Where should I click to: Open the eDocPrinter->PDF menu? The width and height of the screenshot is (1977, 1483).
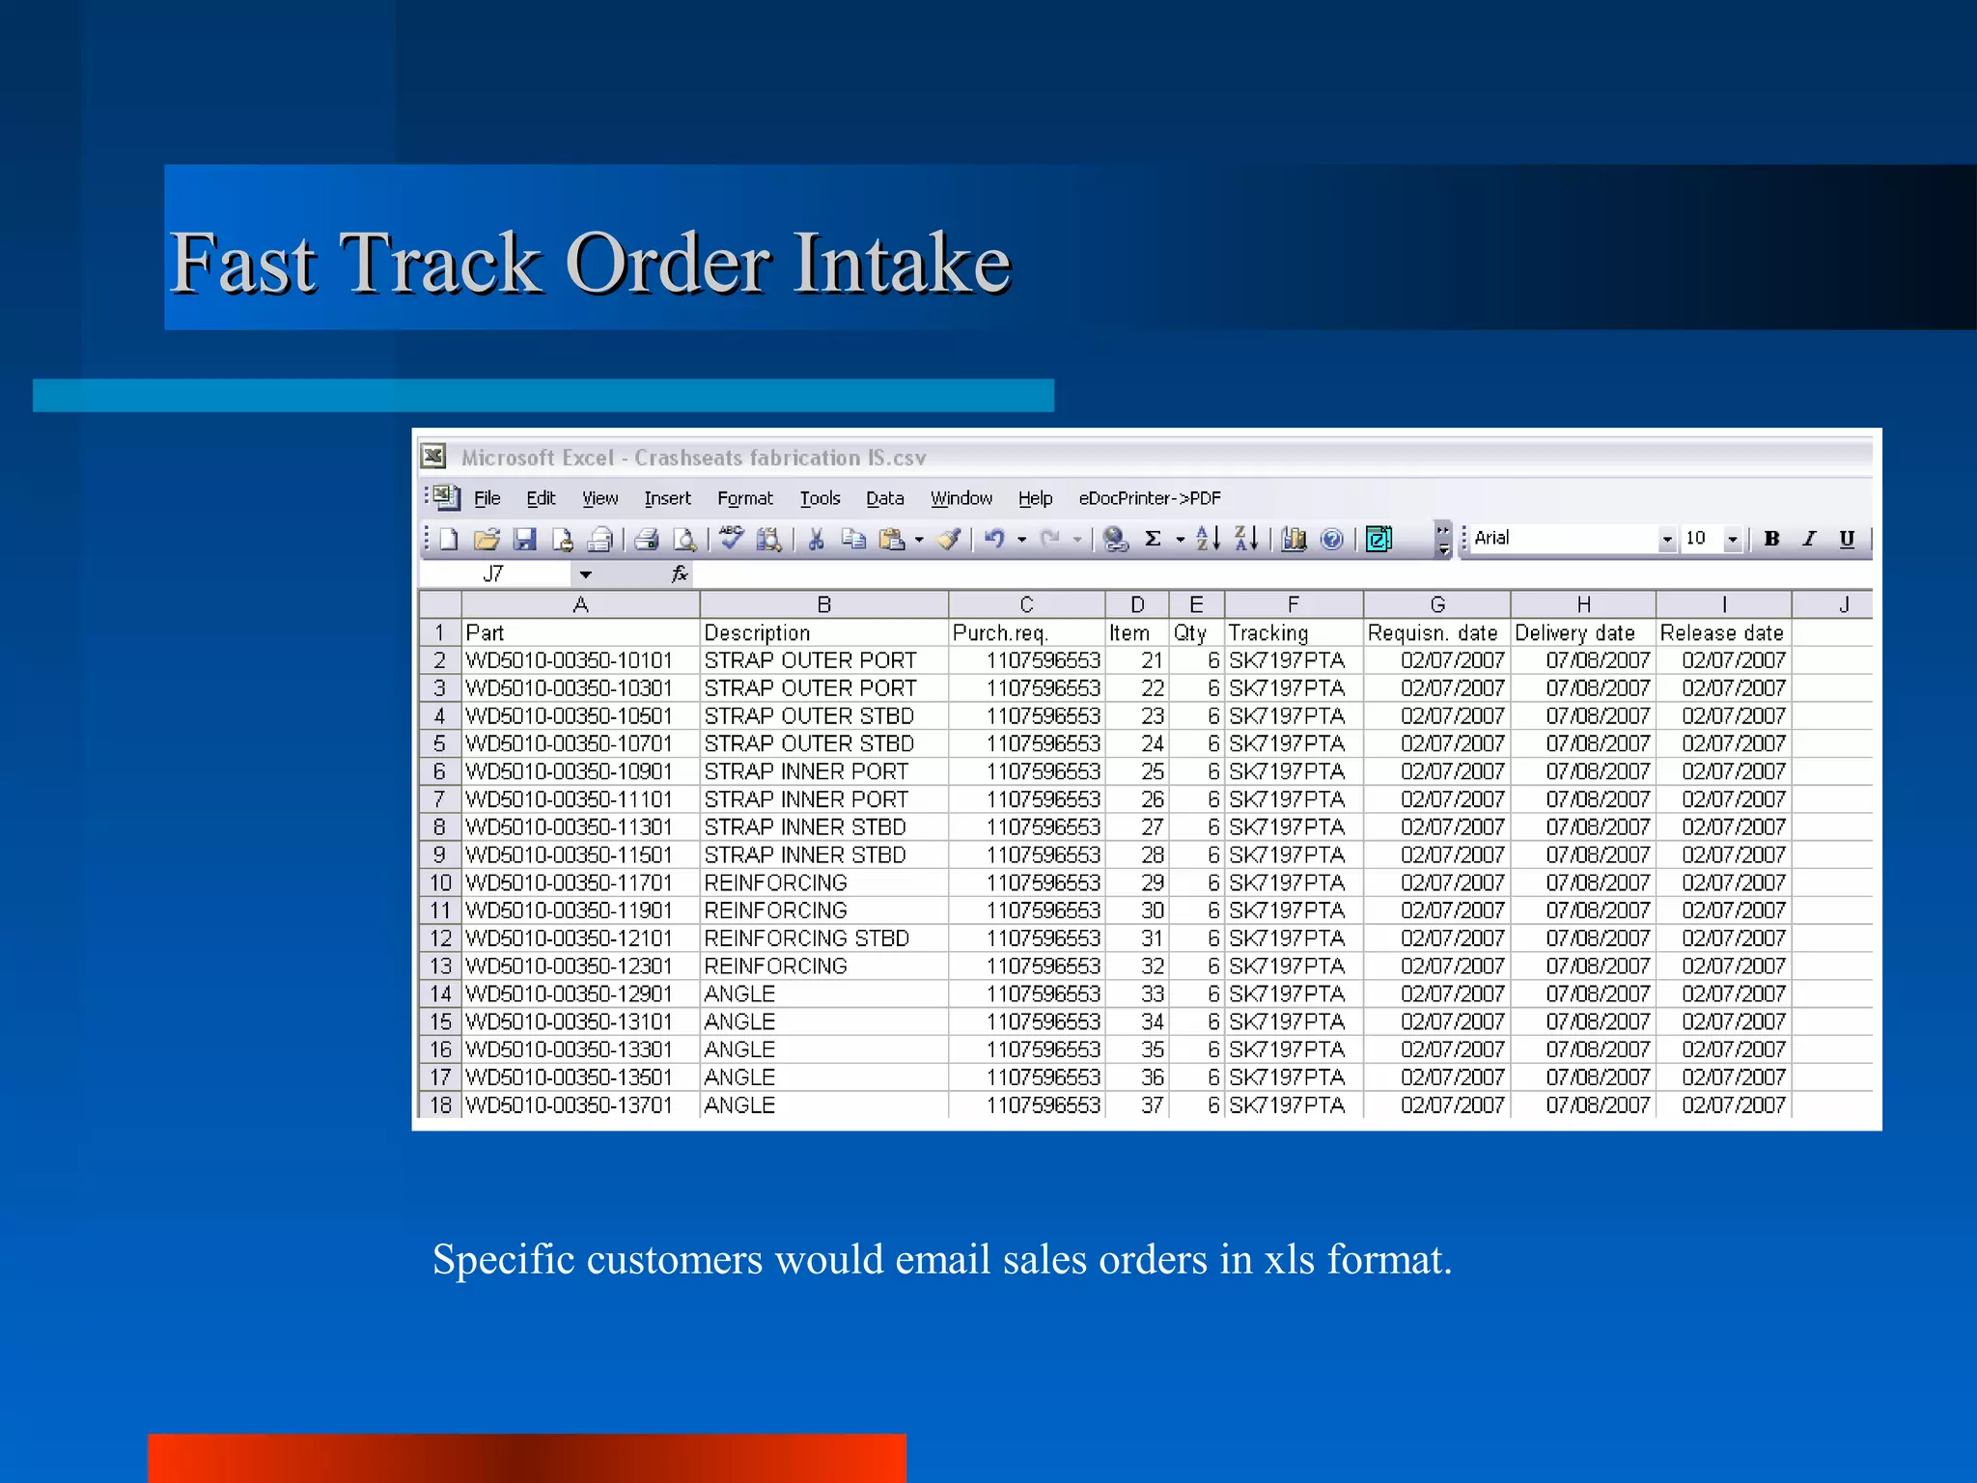1150,498
